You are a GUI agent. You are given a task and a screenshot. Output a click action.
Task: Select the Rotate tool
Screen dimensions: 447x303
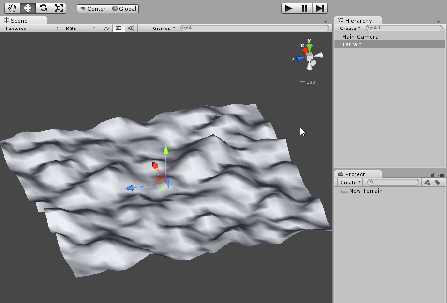(44, 8)
